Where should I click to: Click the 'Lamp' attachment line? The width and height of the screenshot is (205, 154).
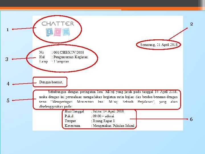[54, 62]
